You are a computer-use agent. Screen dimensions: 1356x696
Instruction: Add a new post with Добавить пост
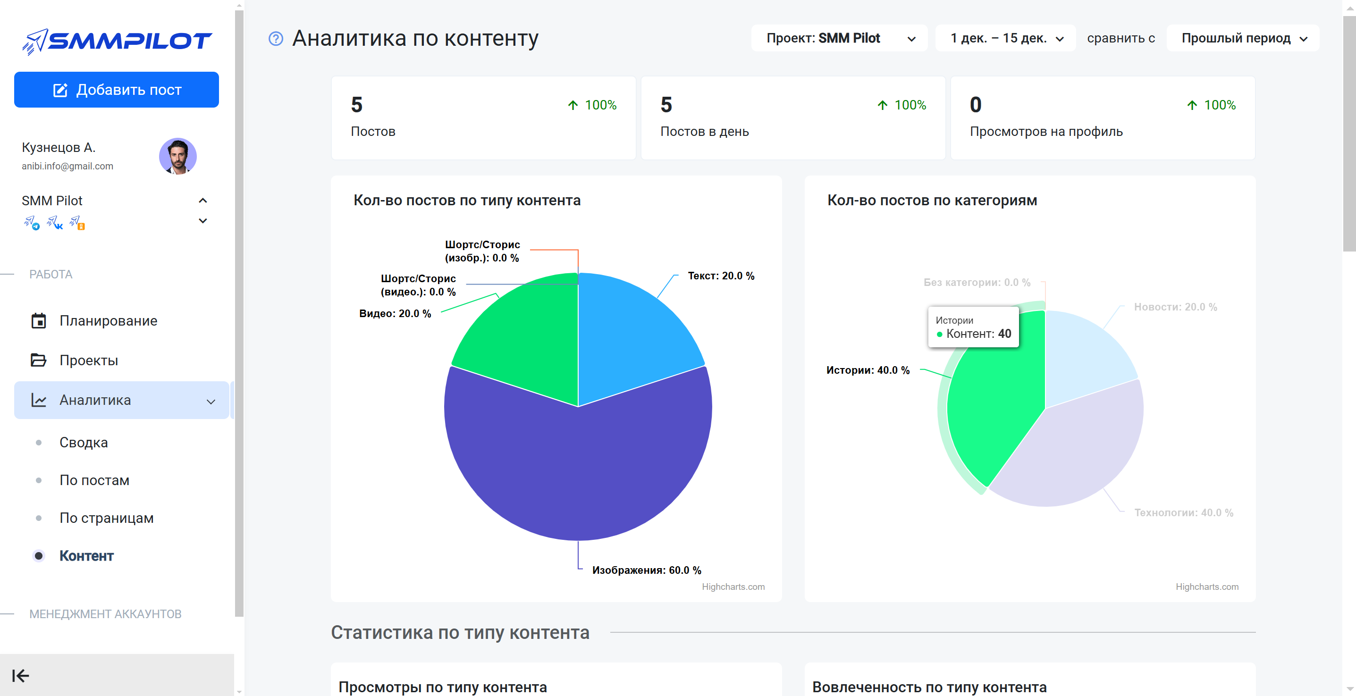116,90
